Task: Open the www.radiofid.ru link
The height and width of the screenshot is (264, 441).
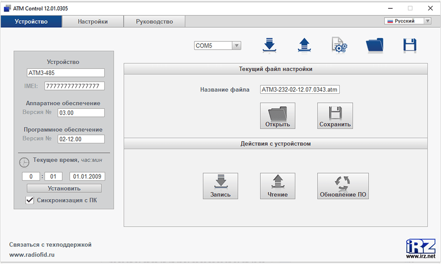Action: (x=32, y=254)
